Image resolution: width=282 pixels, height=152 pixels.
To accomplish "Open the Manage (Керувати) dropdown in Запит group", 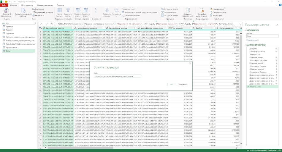I will tap(38, 16).
